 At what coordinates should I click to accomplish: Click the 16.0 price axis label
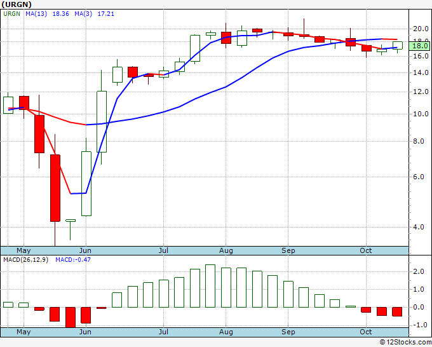[421, 56]
